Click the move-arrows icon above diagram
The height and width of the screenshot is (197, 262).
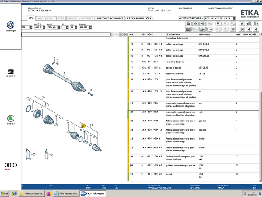125,34
